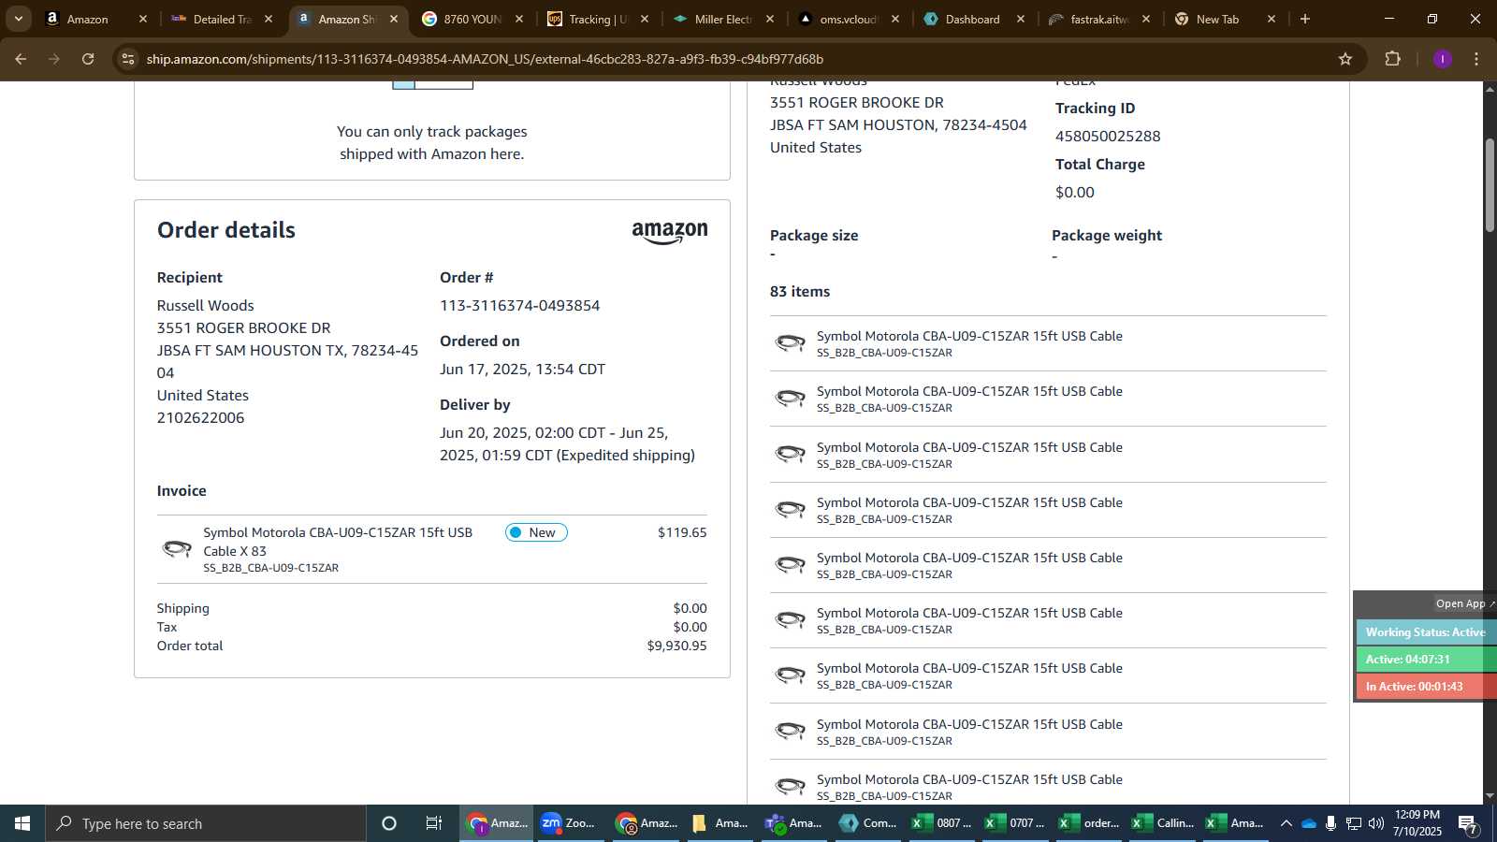Open the Chrome extensions puzzle icon
The width and height of the screenshot is (1497, 842).
click(x=1392, y=59)
